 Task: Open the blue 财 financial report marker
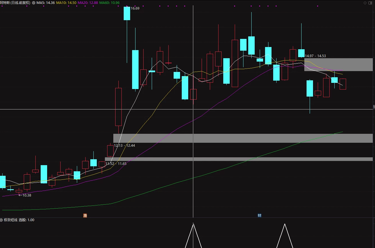pyautogui.click(x=260, y=215)
